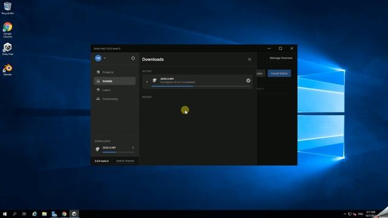Viewport: 388px width, 218px height.
Task: Launch Internet Explorer from taskbar
Action: pos(35,214)
